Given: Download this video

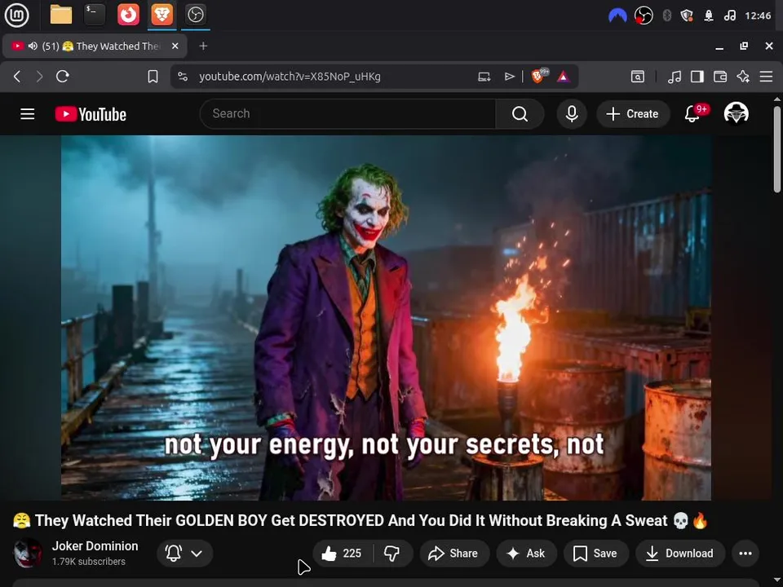Looking at the screenshot, I should [680, 553].
